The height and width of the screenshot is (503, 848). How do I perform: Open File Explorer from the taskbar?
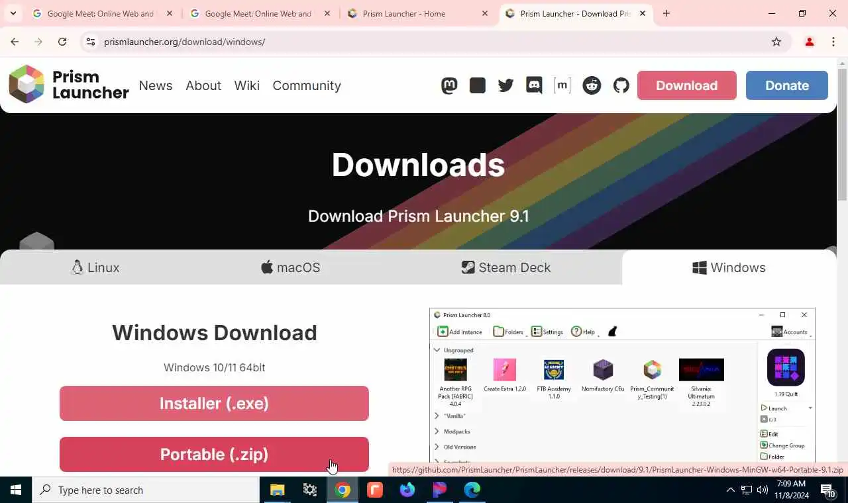[x=277, y=490]
